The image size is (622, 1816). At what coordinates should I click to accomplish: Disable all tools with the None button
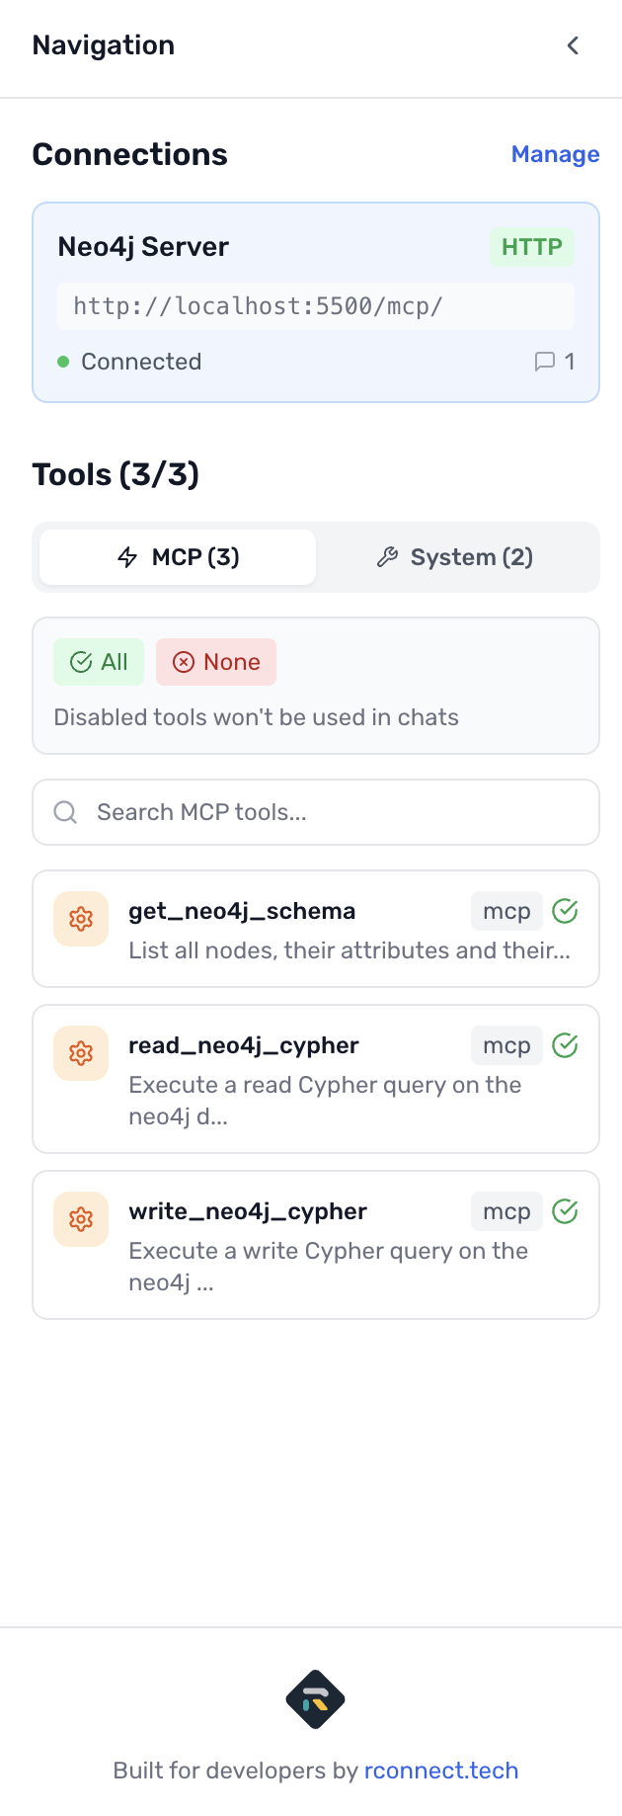tap(216, 662)
